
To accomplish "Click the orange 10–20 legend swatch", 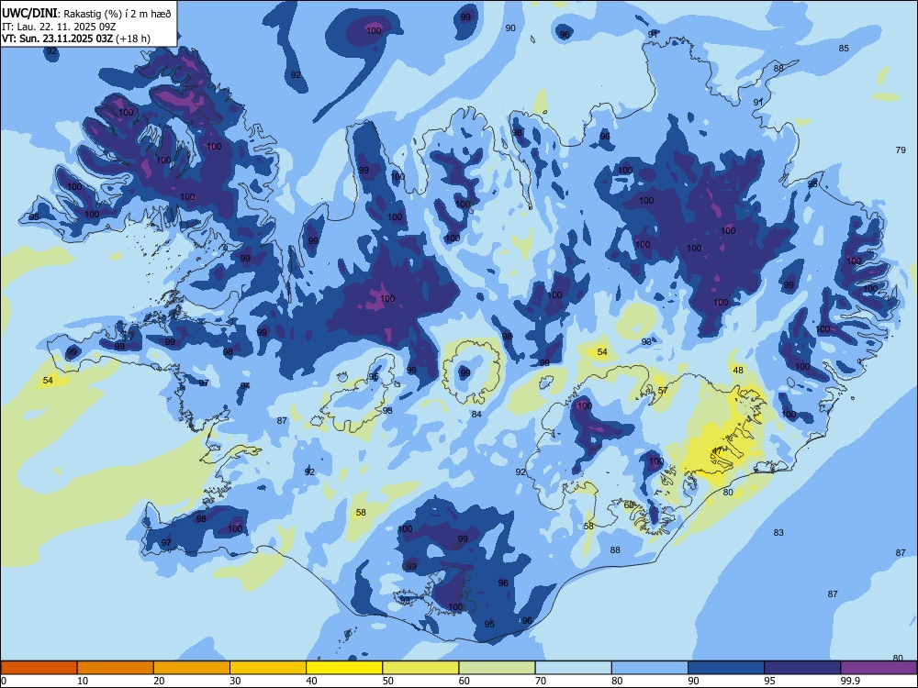I will tap(116, 668).
